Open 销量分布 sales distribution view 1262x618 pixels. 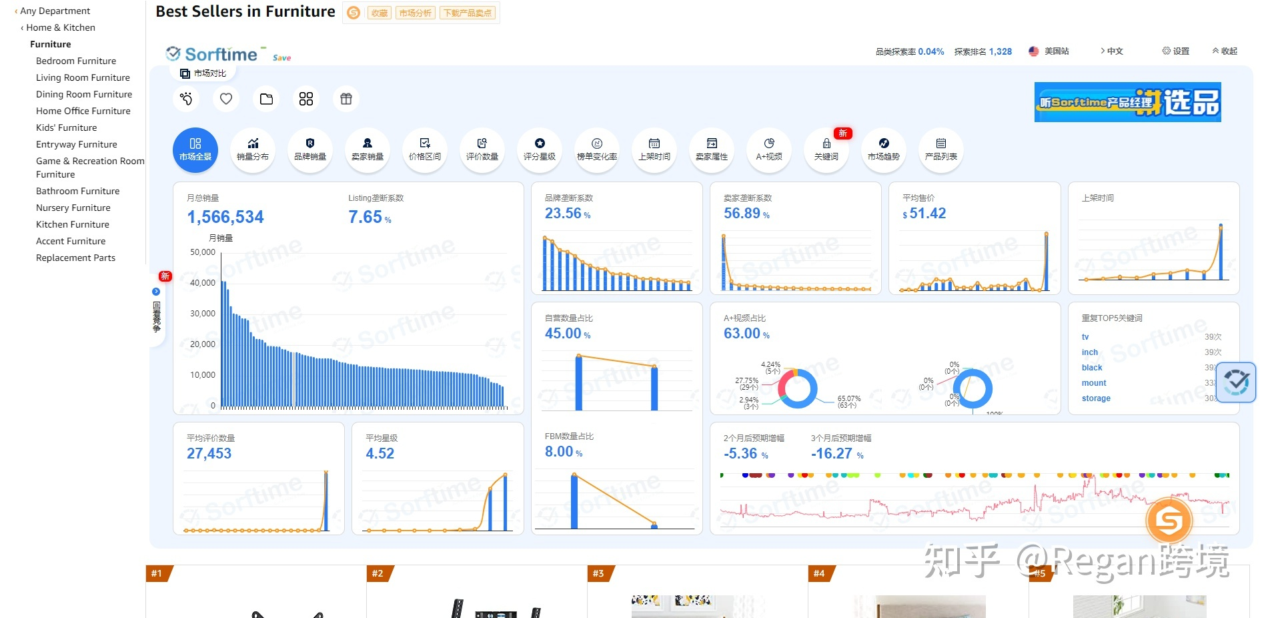[253, 149]
